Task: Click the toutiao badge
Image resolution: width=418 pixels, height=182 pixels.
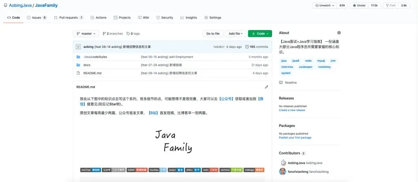Action: click(158, 170)
